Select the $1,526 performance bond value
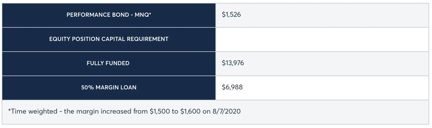The width and height of the screenshot is (432, 128). point(231,15)
